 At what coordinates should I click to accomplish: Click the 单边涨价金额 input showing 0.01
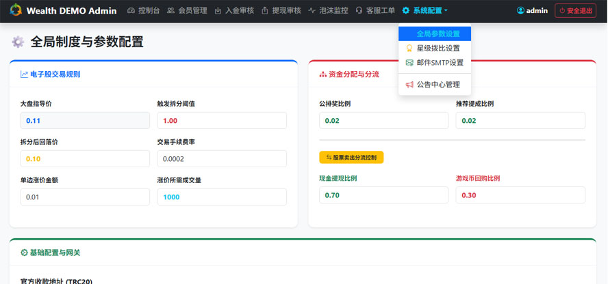coord(85,197)
